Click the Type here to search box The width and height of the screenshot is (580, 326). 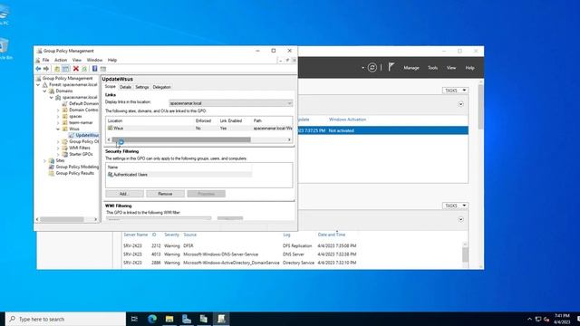click(66, 319)
